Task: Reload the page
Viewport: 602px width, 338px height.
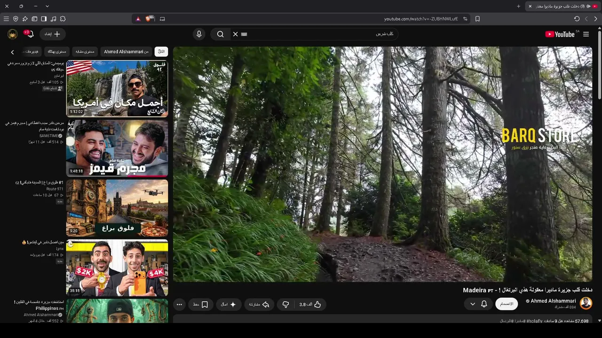Action: click(577, 19)
